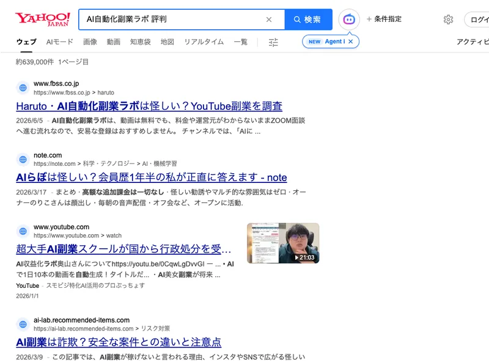Open the 21:03 video thumbnail
Viewport: 489px width, 361px height.
click(283, 243)
